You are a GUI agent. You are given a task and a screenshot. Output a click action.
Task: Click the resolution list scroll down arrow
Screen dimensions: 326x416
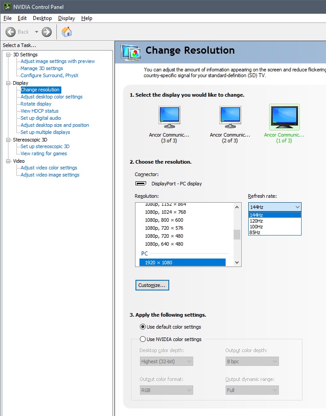pyautogui.click(x=237, y=263)
